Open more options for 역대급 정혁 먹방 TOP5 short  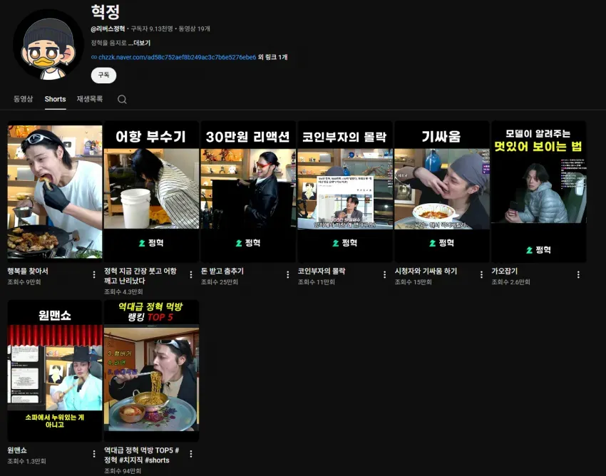click(x=191, y=454)
